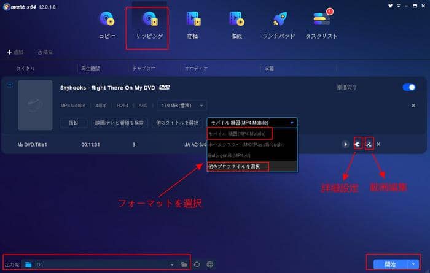Collapse the Skyhooks DVD entry
The image size is (430, 273).
(10, 85)
